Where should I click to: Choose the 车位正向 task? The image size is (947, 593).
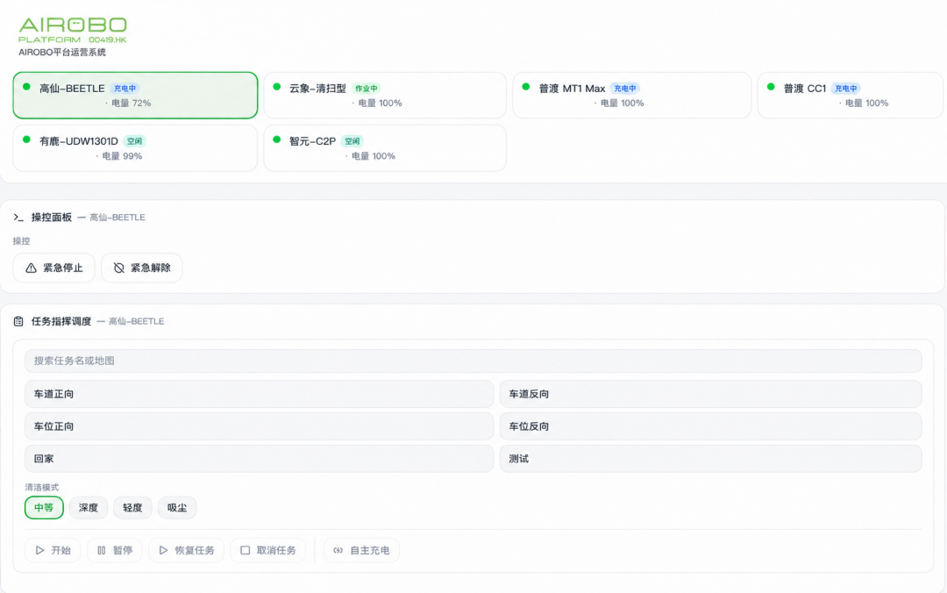pos(259,426)
